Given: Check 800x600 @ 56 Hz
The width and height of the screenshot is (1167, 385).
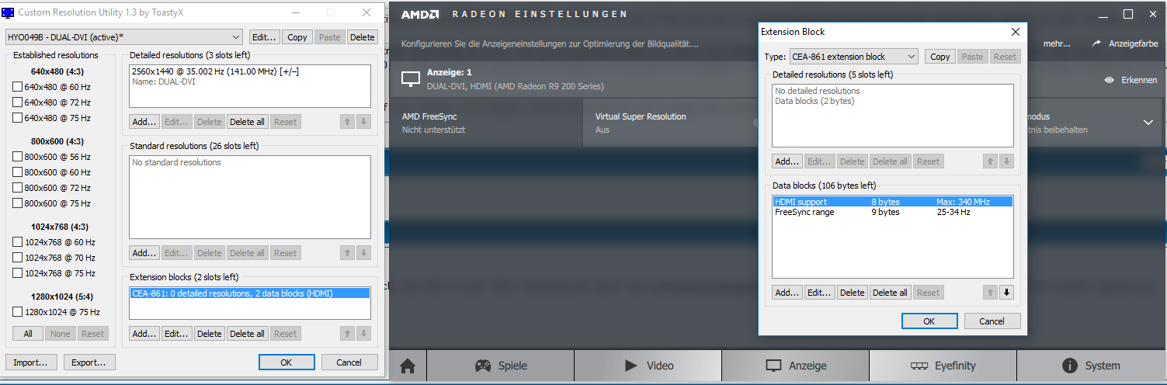Looking at the screenshot, I should [x=18, y=157].
